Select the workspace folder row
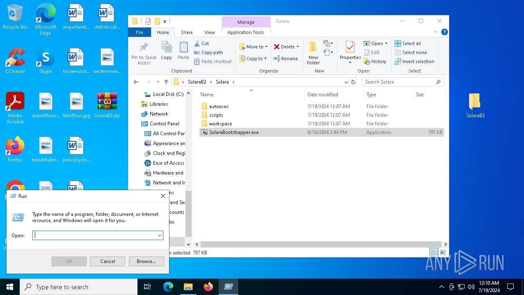 click(321, 124)
